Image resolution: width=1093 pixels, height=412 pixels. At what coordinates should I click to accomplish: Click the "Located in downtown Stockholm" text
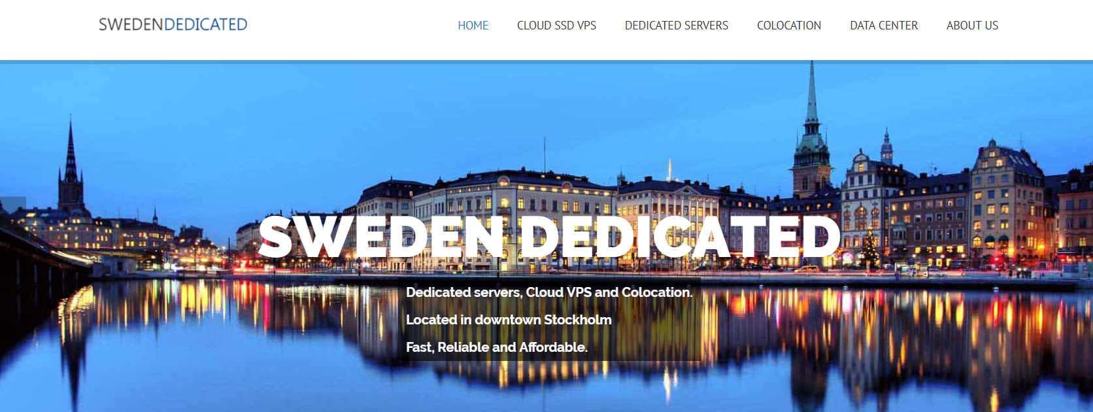(x=509, y=320)
